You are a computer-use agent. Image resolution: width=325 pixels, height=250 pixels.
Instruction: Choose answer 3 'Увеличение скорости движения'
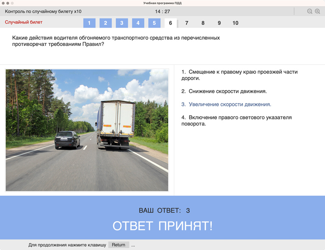[226, 104]
